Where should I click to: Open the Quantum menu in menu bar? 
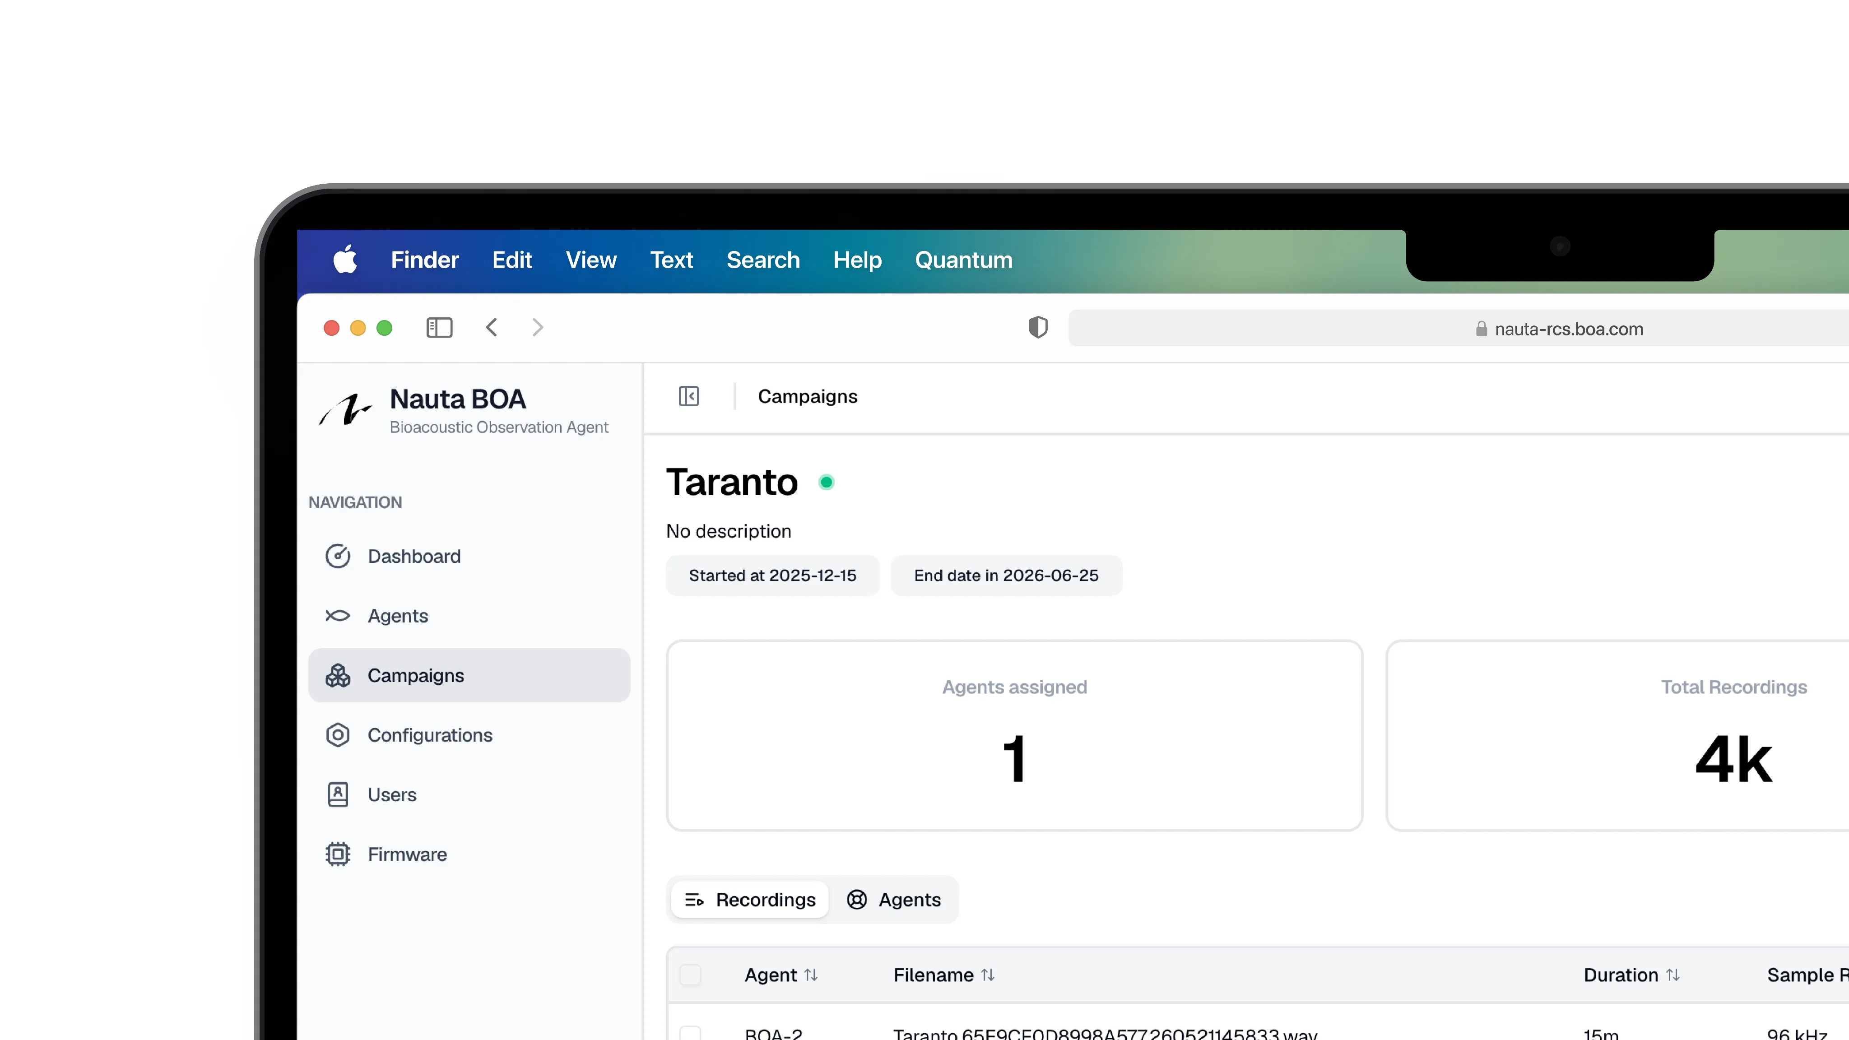point(963,260)
